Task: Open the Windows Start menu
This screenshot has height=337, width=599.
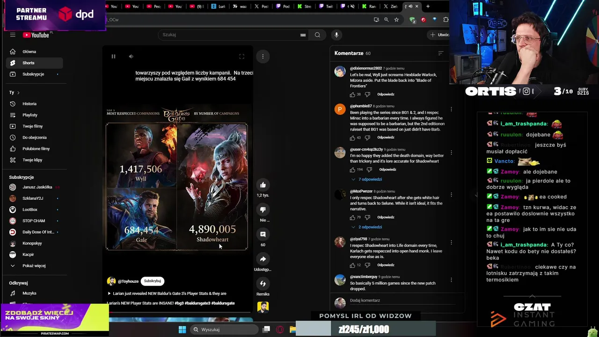Action: click(182, 330)
